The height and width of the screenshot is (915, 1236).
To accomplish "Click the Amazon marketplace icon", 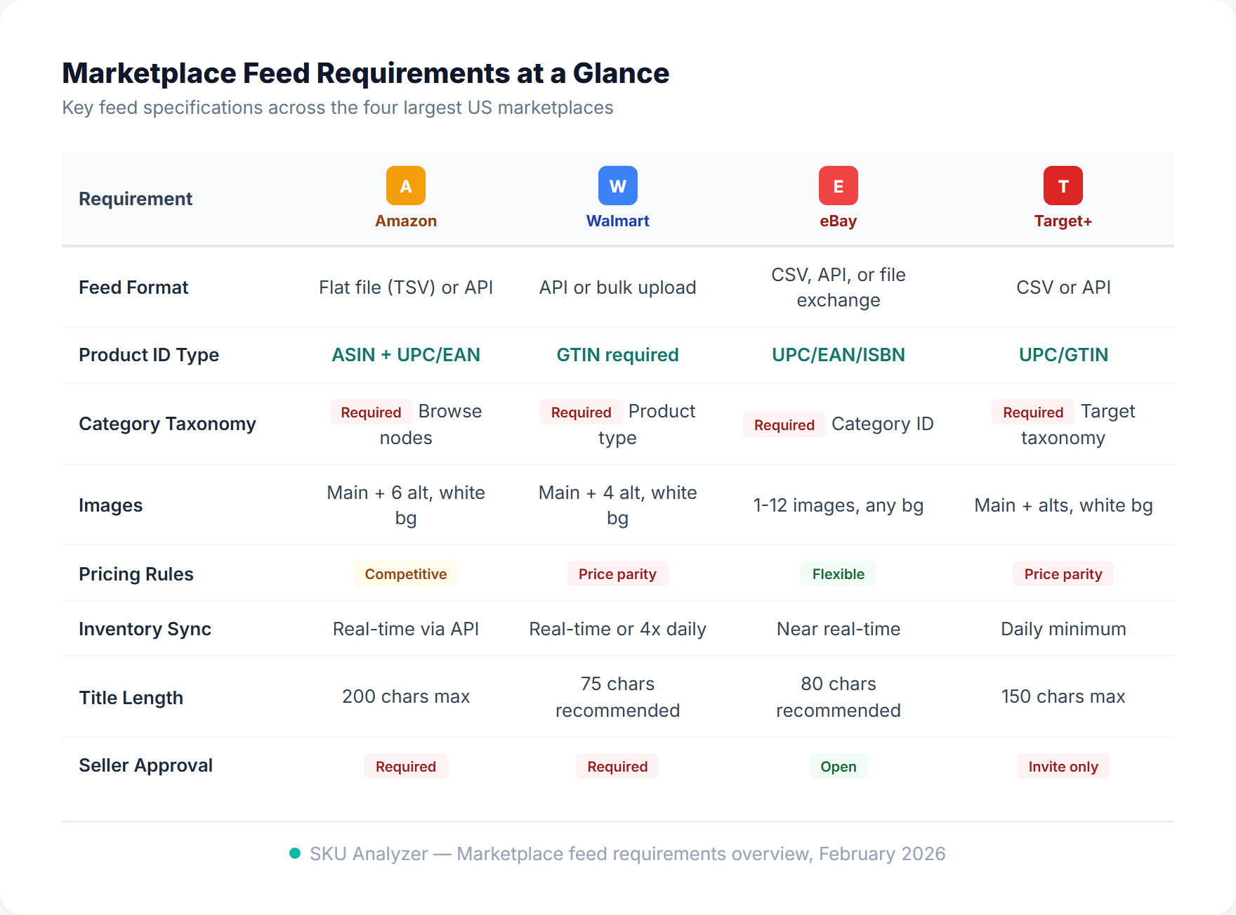I will (x=405, y=186).
